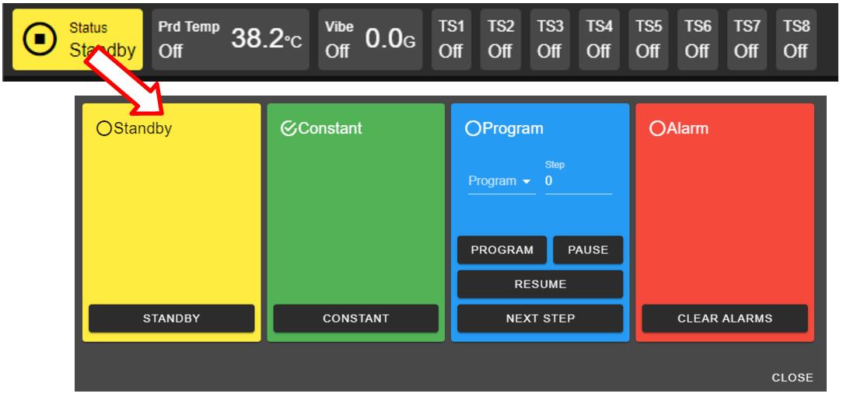The image size is (843, 397).
Task: Click the CLEAR ALARMS button
Action: (725, 319)
